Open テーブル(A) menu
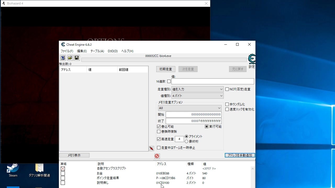Screen dimensions: 335x188 click(97, 51)
